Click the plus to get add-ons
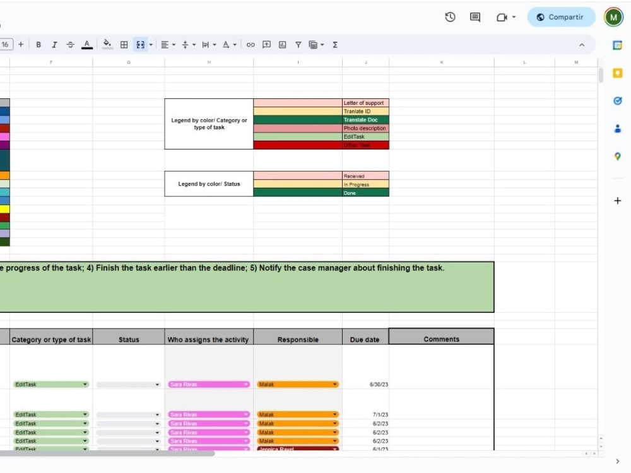Viewport: 631px width, 473px height. point(617,201)
